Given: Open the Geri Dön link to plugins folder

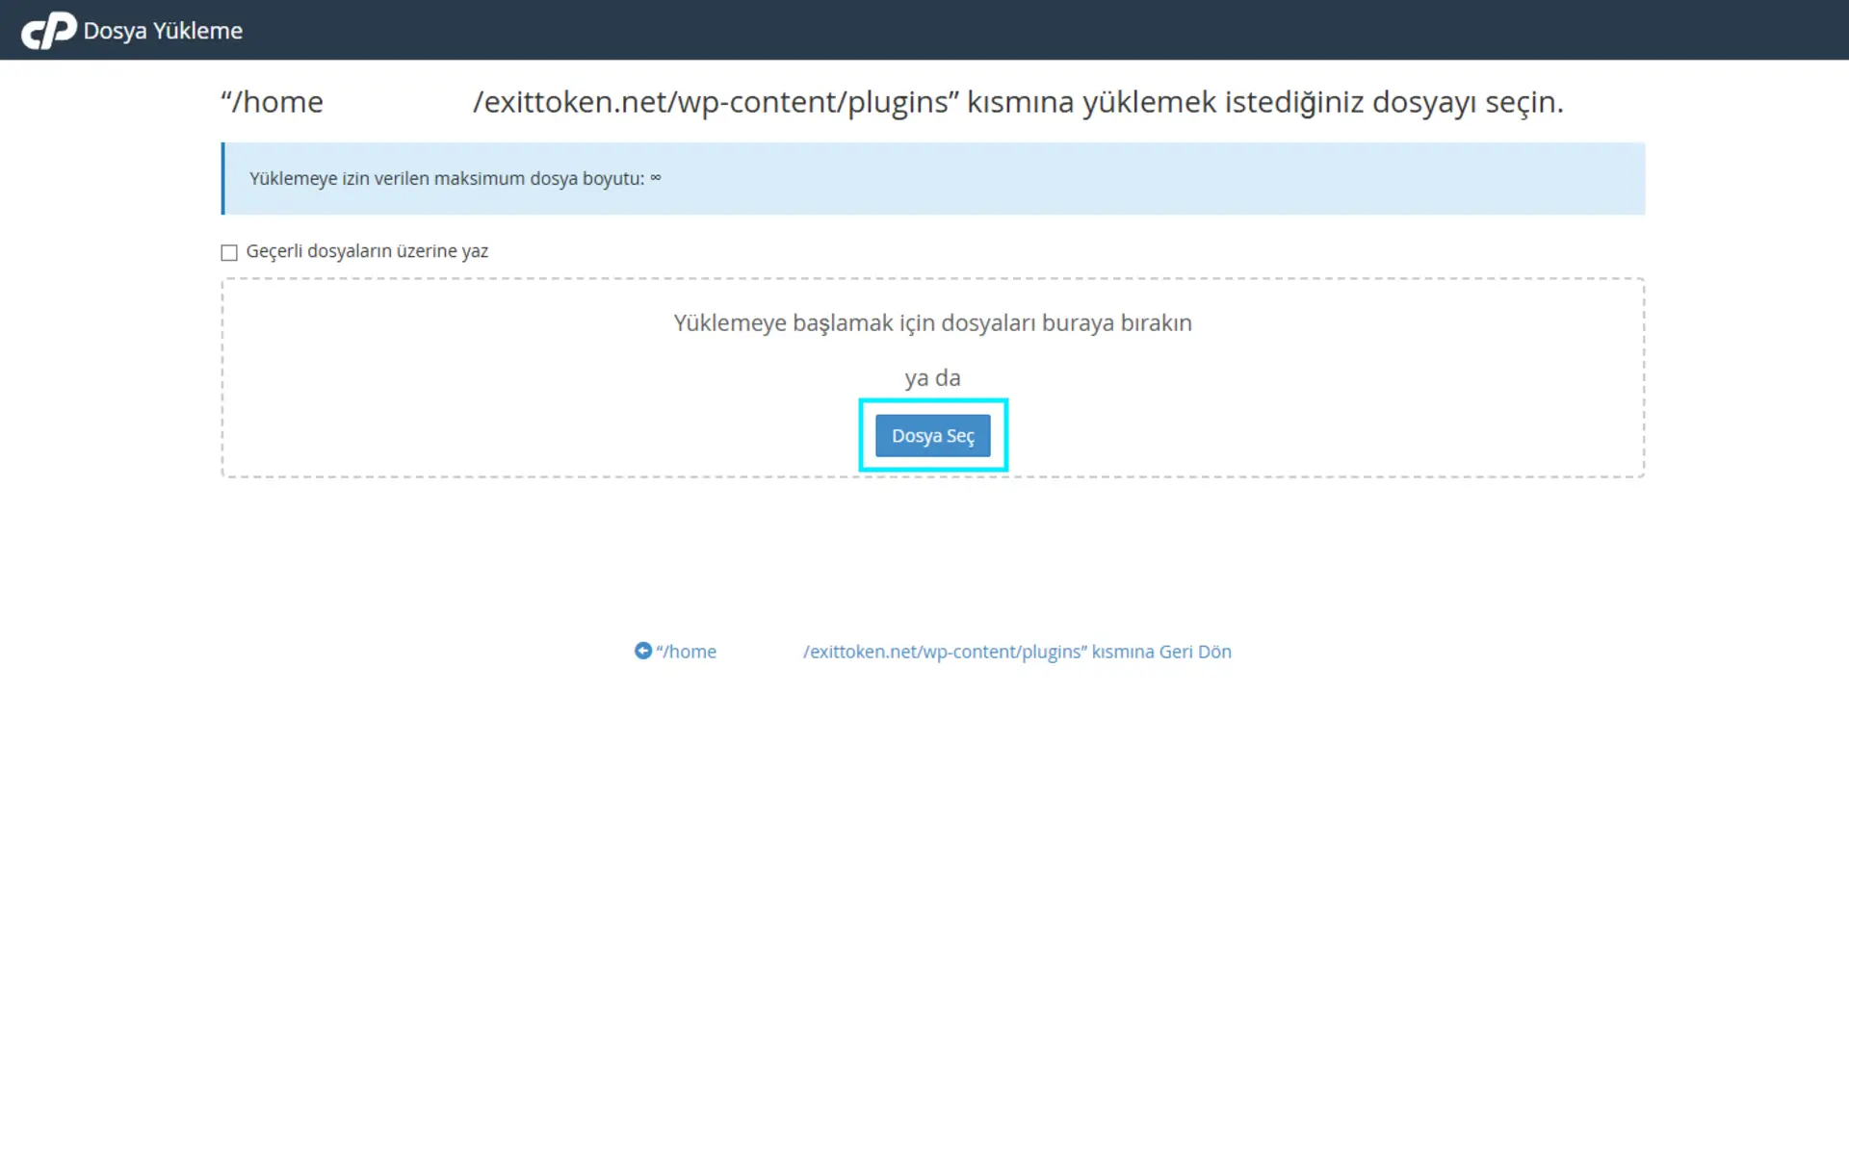Looking at the screenshot, I should coord(932,652).
